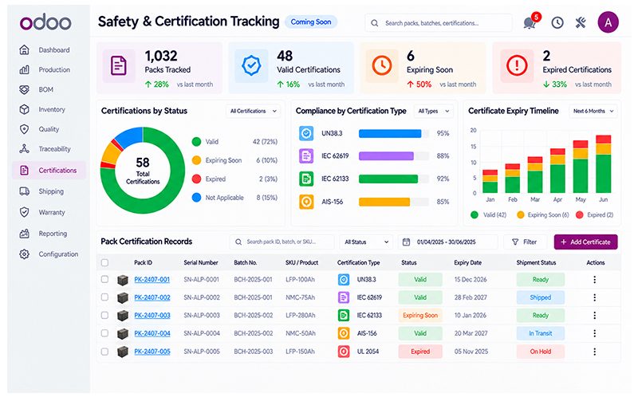Click the UN38.3 95% progress bar

click(394, 133)
